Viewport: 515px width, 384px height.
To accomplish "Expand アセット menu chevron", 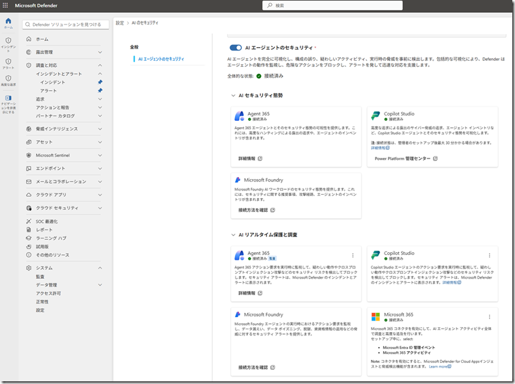I will pyautogui.click(x=100, y=142).
